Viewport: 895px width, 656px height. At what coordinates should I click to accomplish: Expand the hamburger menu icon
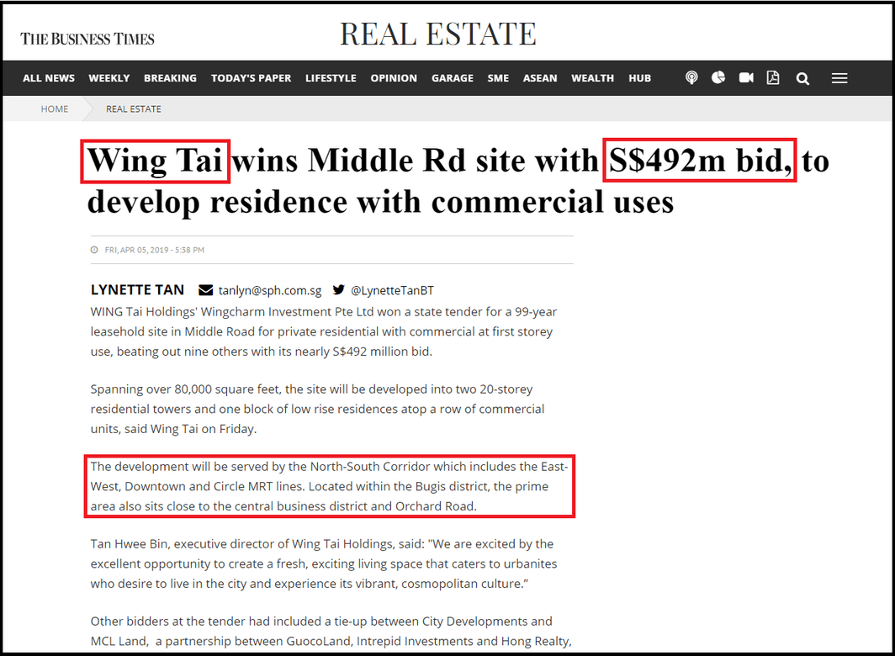click(839, 78)
